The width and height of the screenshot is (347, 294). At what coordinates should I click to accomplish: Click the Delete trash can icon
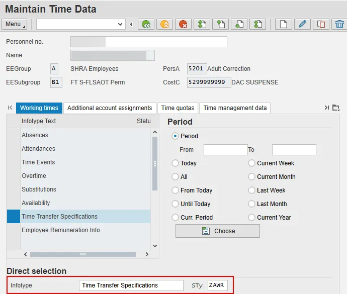(x=339, y=24)
